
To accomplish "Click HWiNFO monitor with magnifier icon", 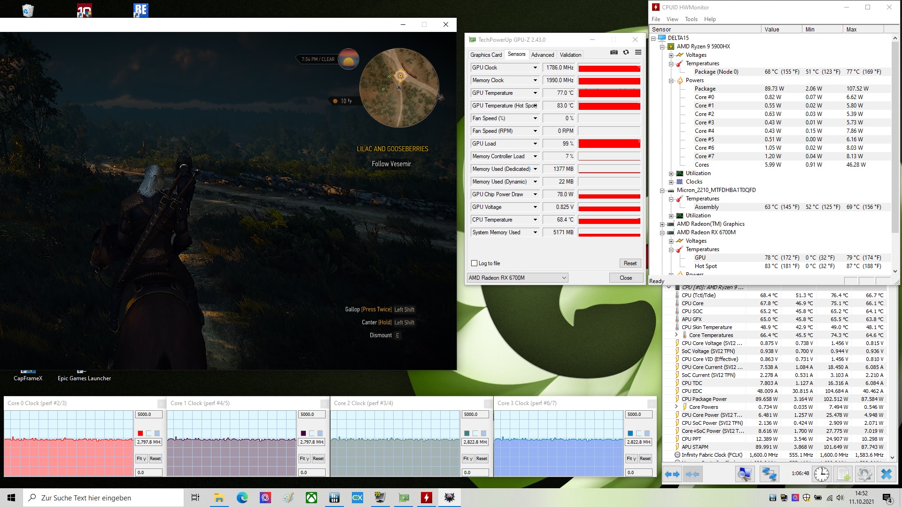I will tap(745, 474).
